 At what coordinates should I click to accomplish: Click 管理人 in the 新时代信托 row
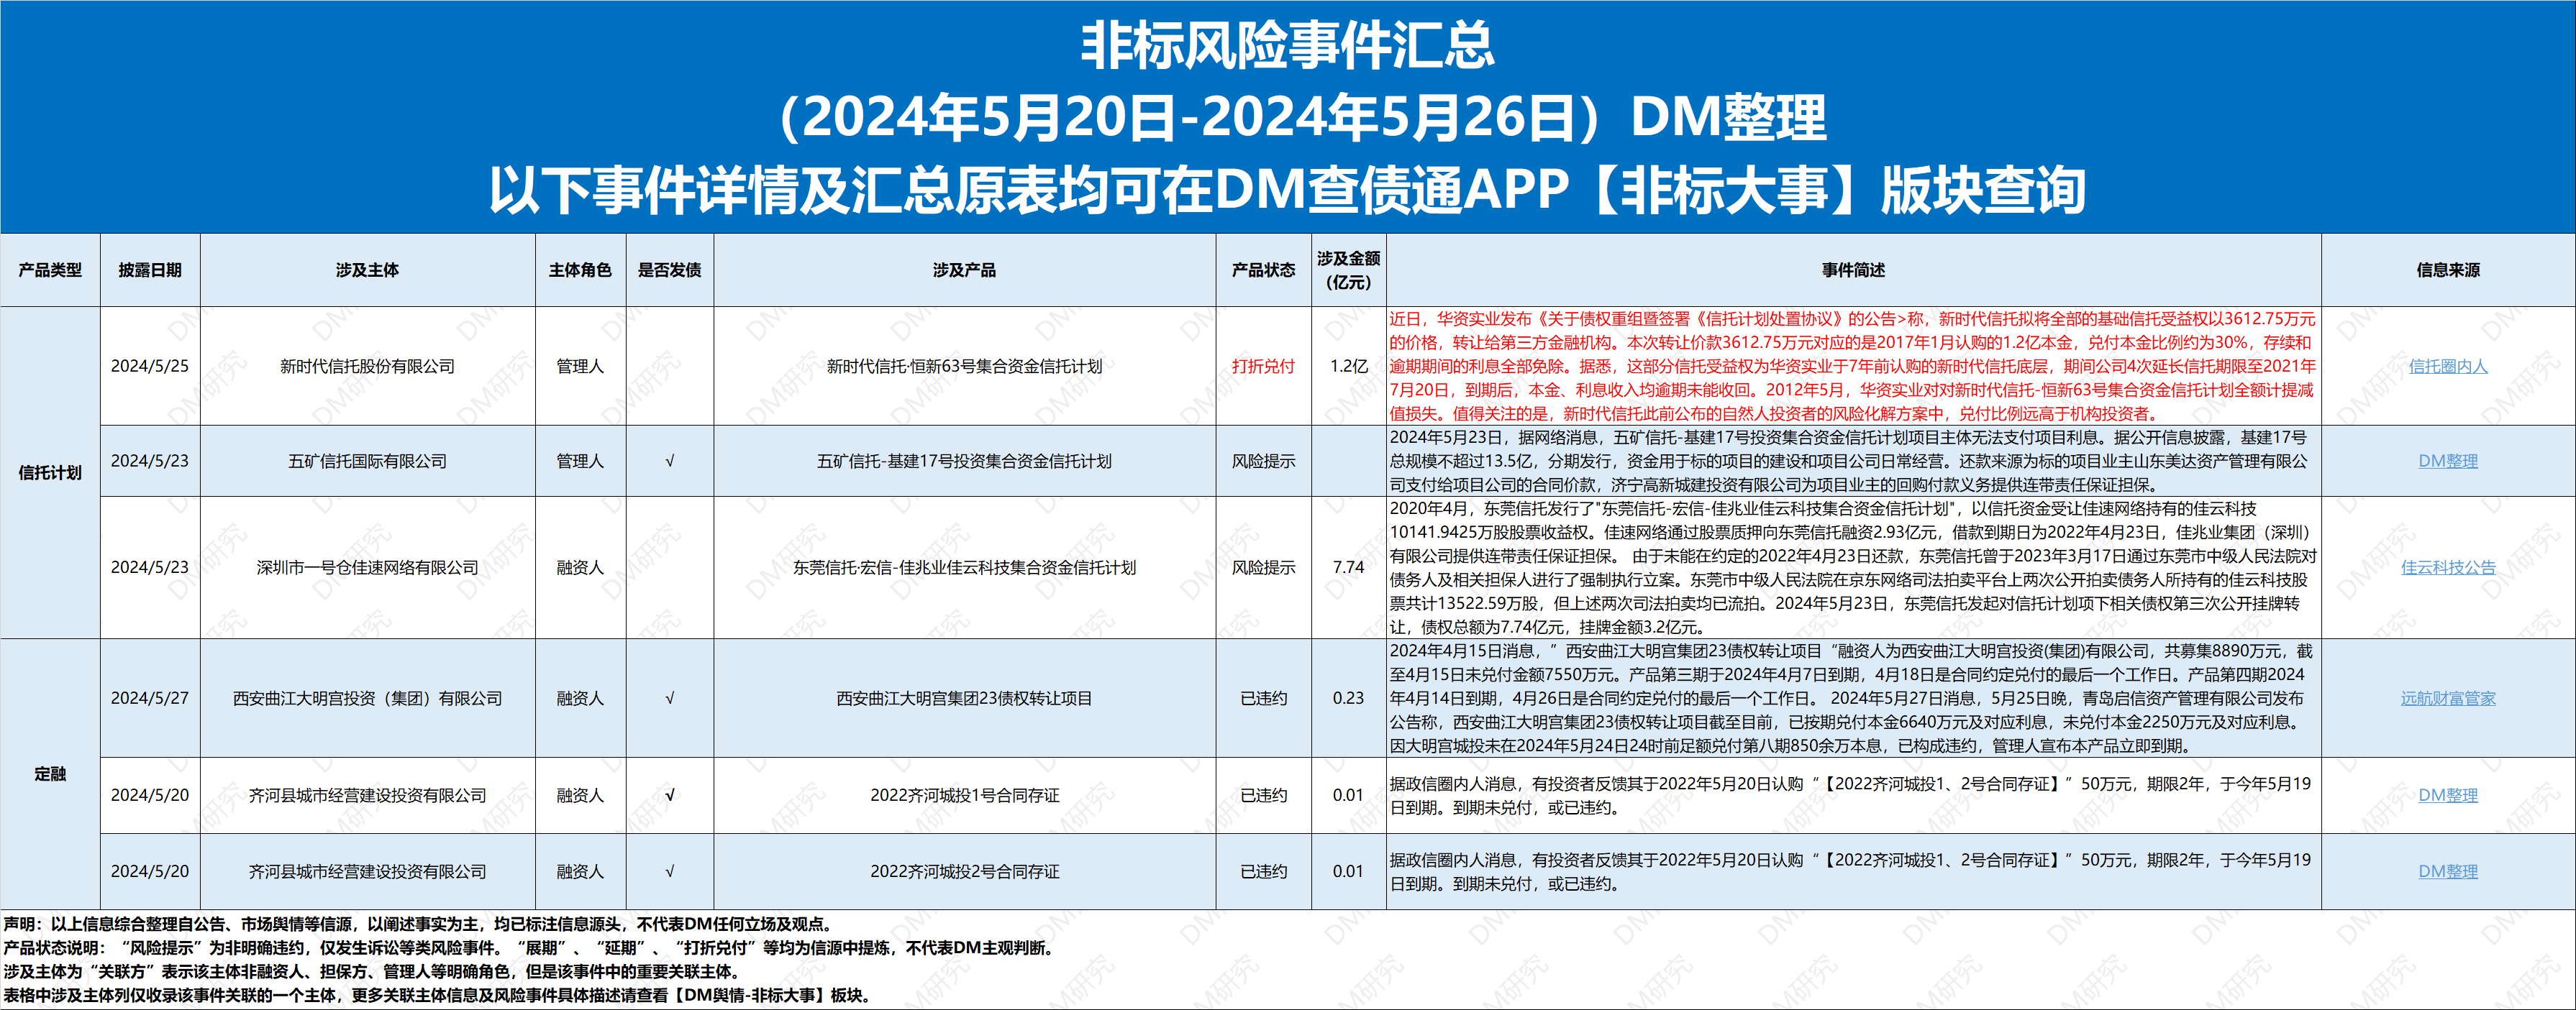tap(580, 367)
